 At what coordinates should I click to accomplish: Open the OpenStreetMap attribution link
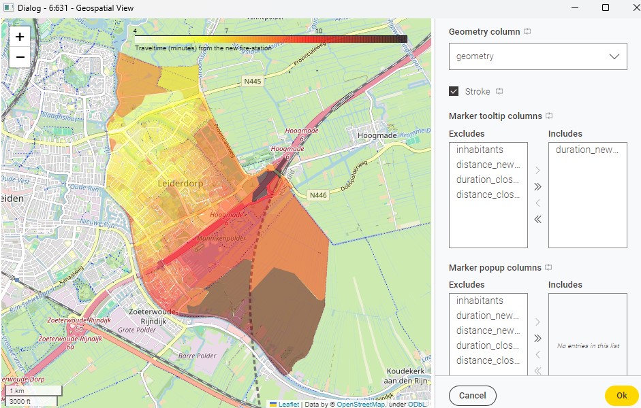[360, 405]
